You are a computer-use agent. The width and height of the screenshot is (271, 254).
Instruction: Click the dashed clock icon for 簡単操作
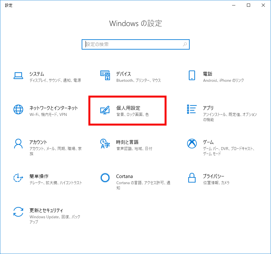click(18, 177)
